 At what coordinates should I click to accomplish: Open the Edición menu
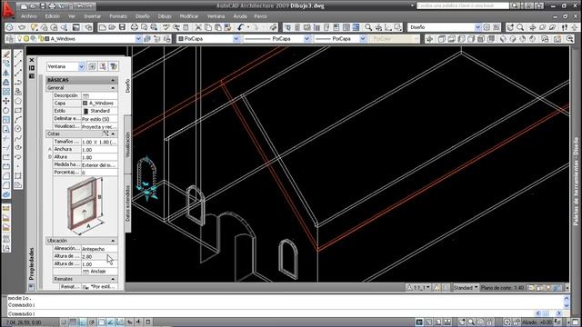pos(53,16)
